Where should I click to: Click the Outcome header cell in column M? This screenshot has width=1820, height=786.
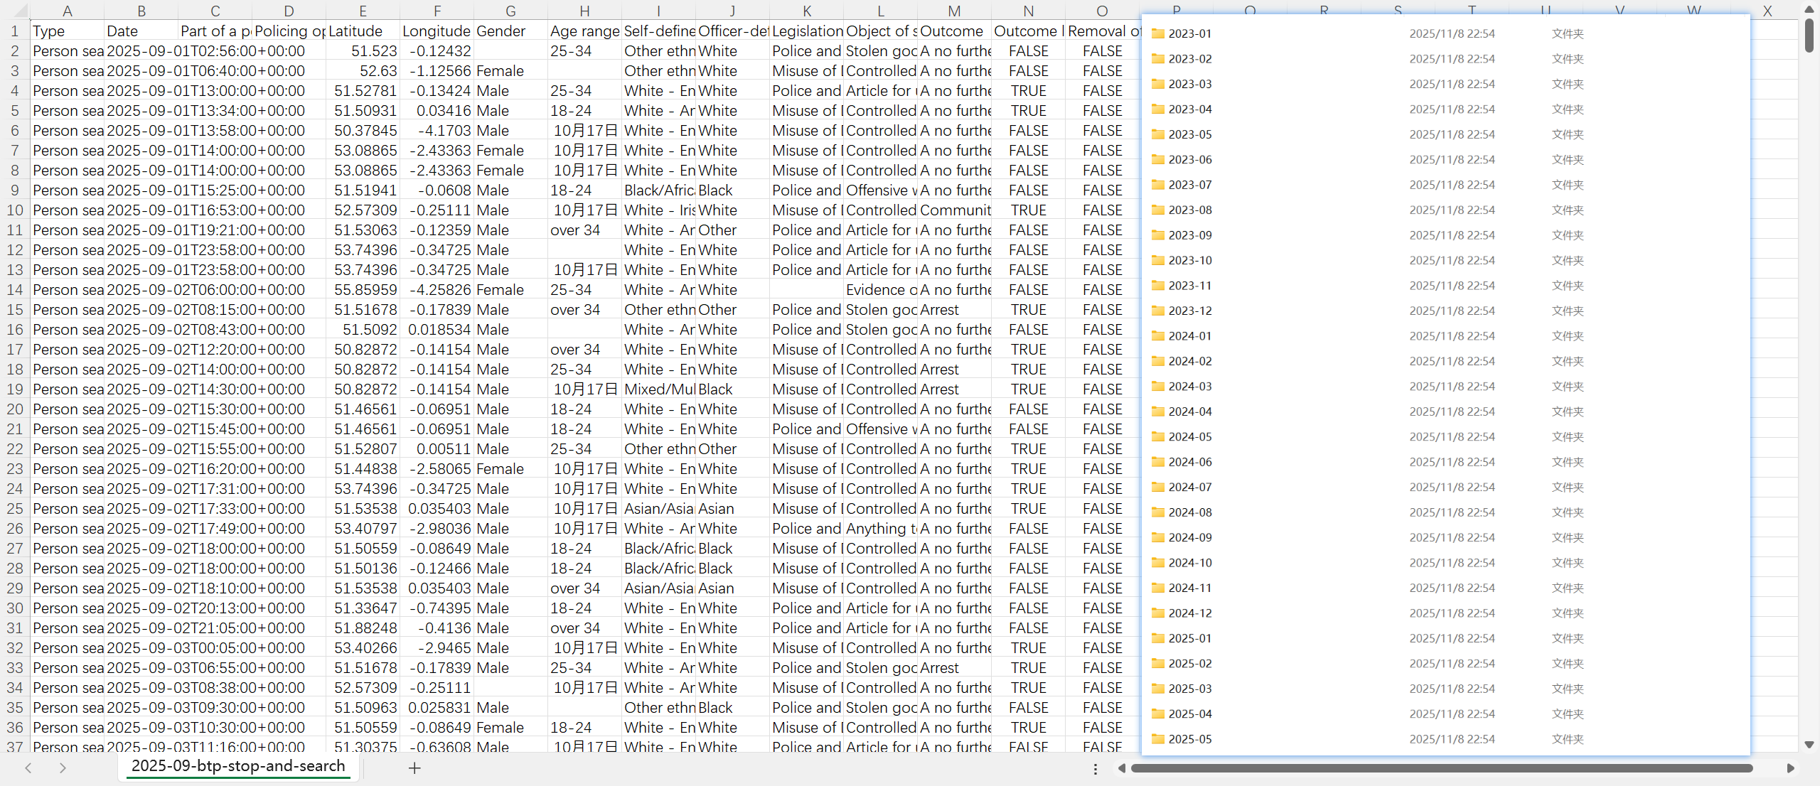point(953,31)
